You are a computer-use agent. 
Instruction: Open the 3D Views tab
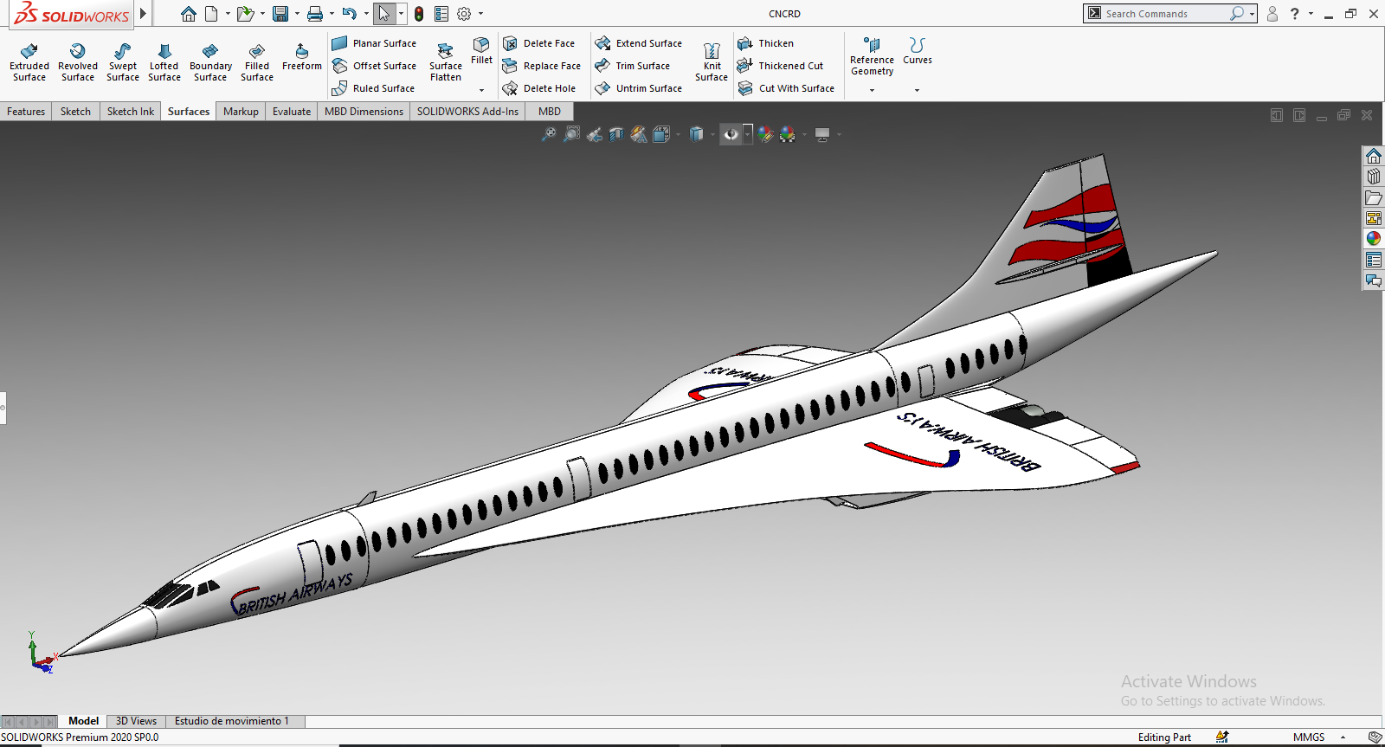(x=136, y=721)
